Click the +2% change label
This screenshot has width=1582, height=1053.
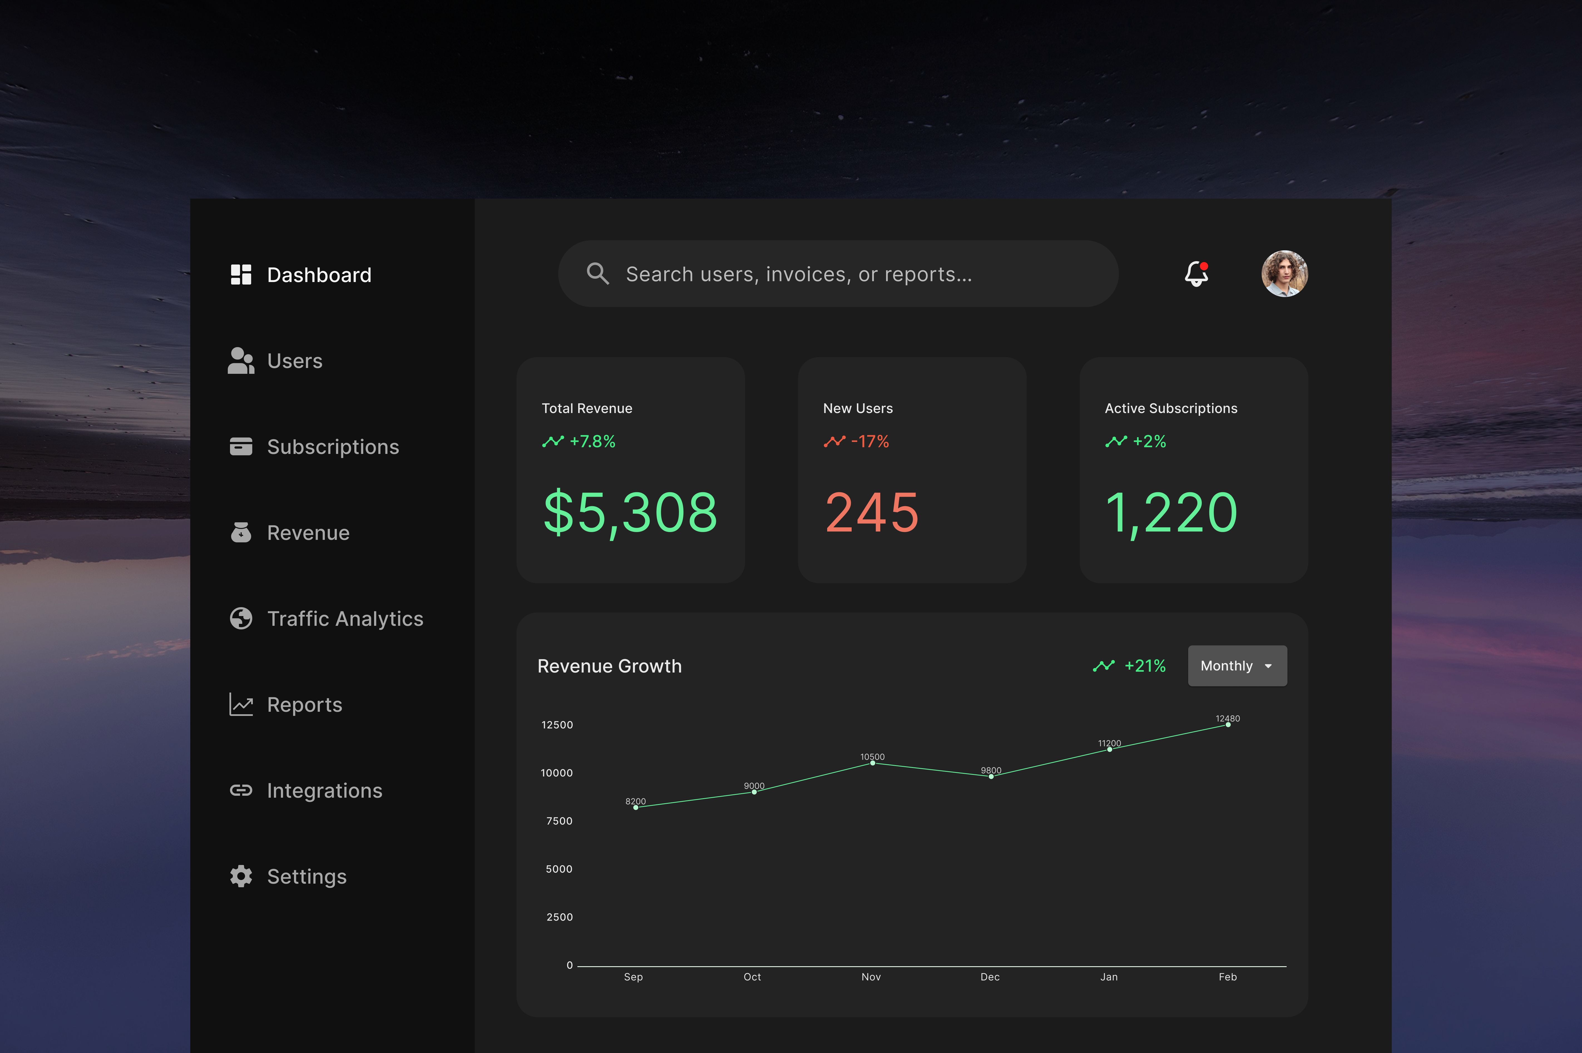click(1149, 441)
